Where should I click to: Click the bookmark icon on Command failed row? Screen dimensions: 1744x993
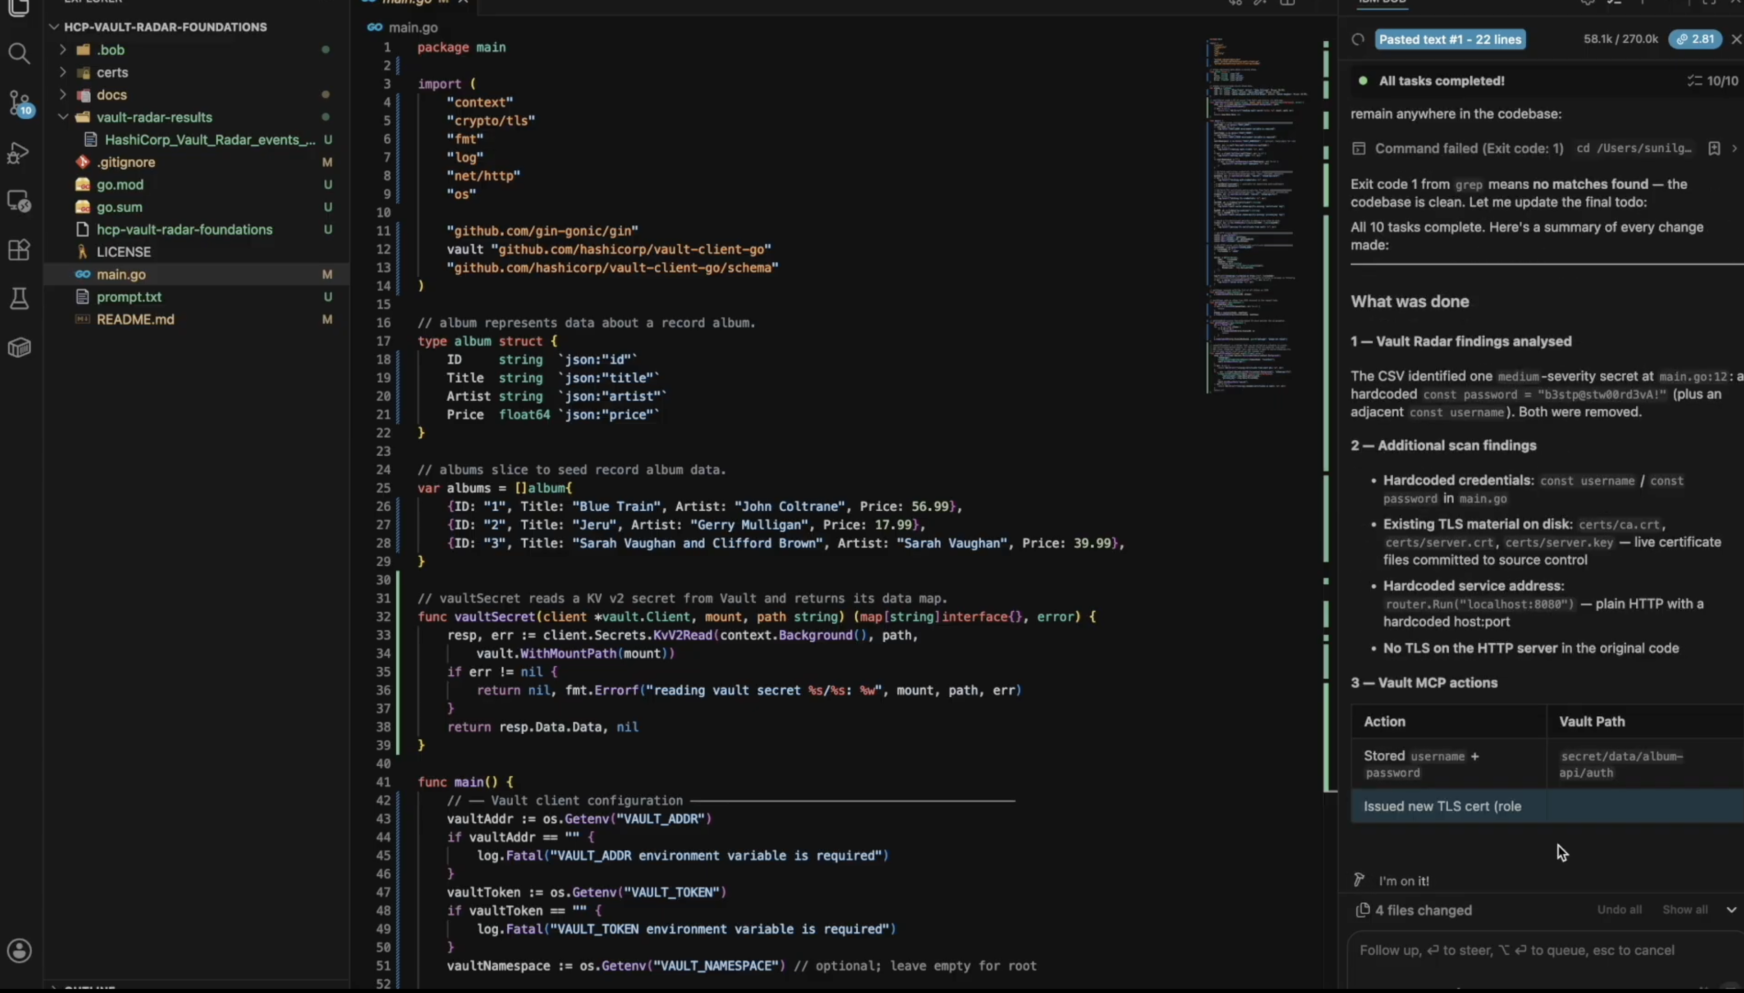tap(1713, 149)
